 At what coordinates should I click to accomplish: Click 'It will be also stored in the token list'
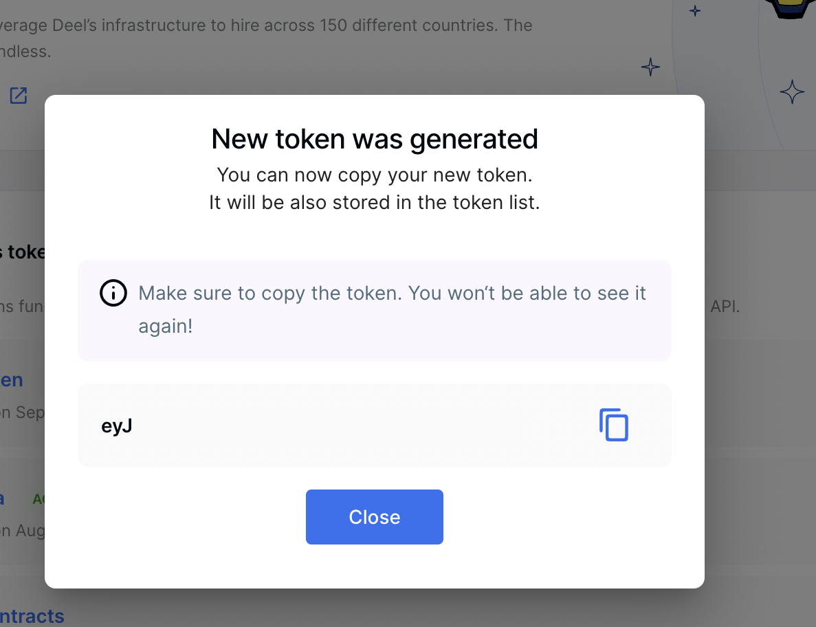click(375, 202)
